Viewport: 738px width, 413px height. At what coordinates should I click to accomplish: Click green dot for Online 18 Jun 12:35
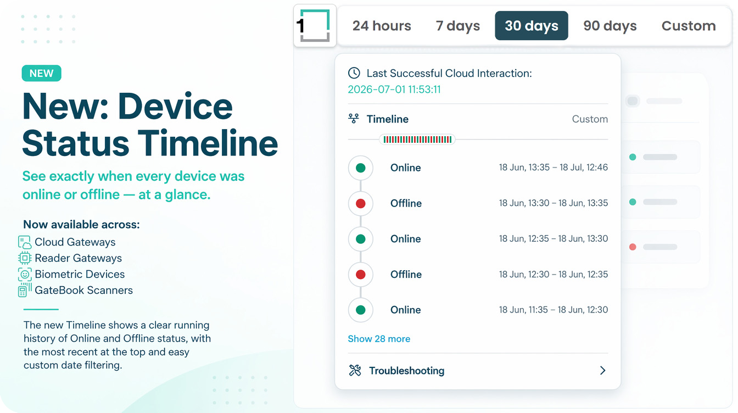(x=361, y=239)
